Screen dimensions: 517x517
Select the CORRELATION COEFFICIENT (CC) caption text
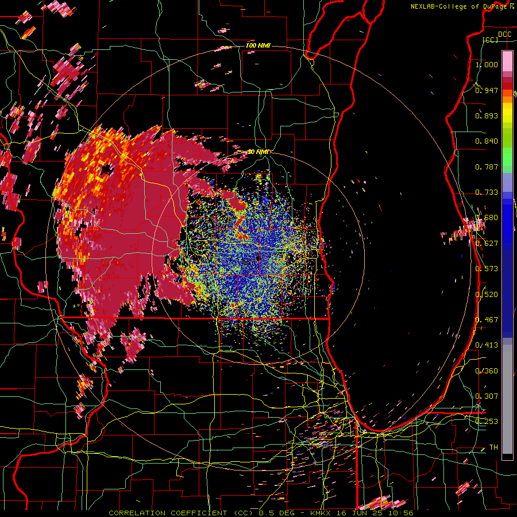tap(182, 513)
